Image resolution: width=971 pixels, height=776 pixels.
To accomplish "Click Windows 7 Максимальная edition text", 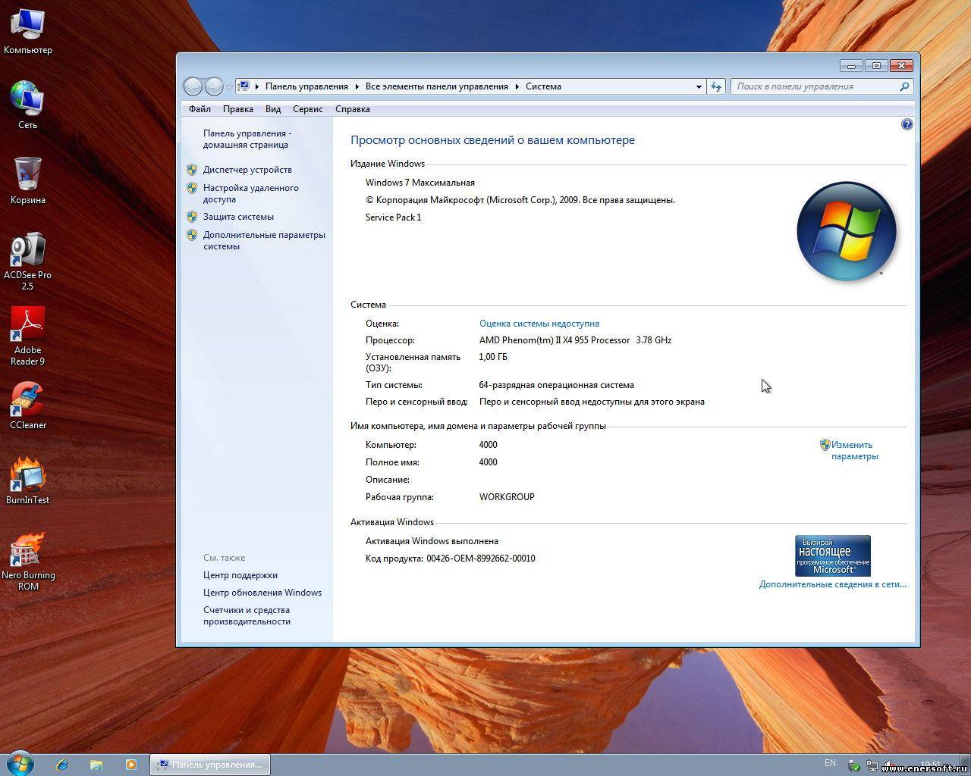I will [420, 183].
